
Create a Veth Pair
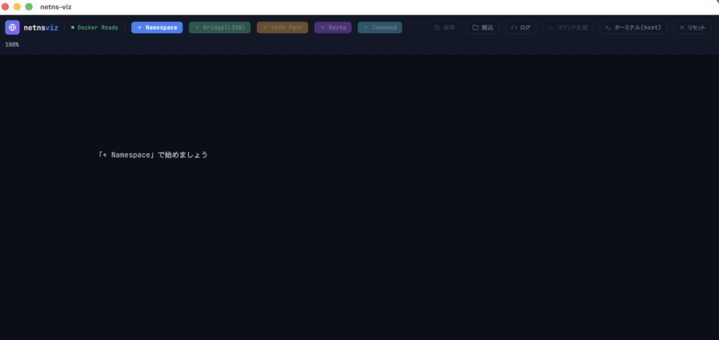tap(282, 27)
